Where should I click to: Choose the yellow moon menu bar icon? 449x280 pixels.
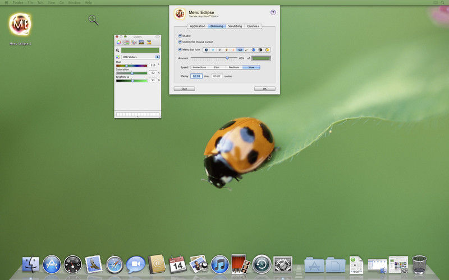tap(267, 50)
